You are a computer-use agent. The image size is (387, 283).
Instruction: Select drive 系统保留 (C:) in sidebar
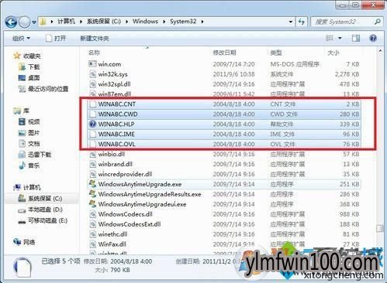[45, 199]
